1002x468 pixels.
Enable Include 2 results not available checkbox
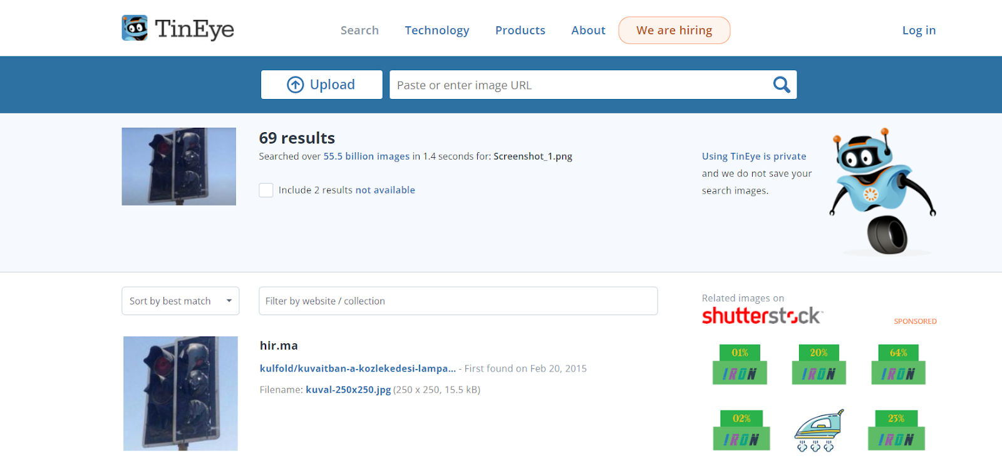pos(266,190)
